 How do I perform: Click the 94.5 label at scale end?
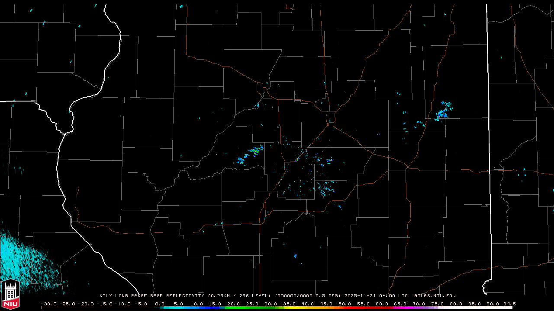point(509,304)
